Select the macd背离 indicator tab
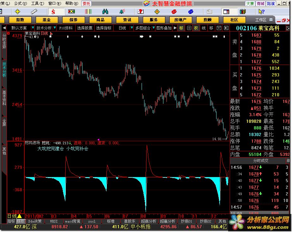 click(73, 221)
